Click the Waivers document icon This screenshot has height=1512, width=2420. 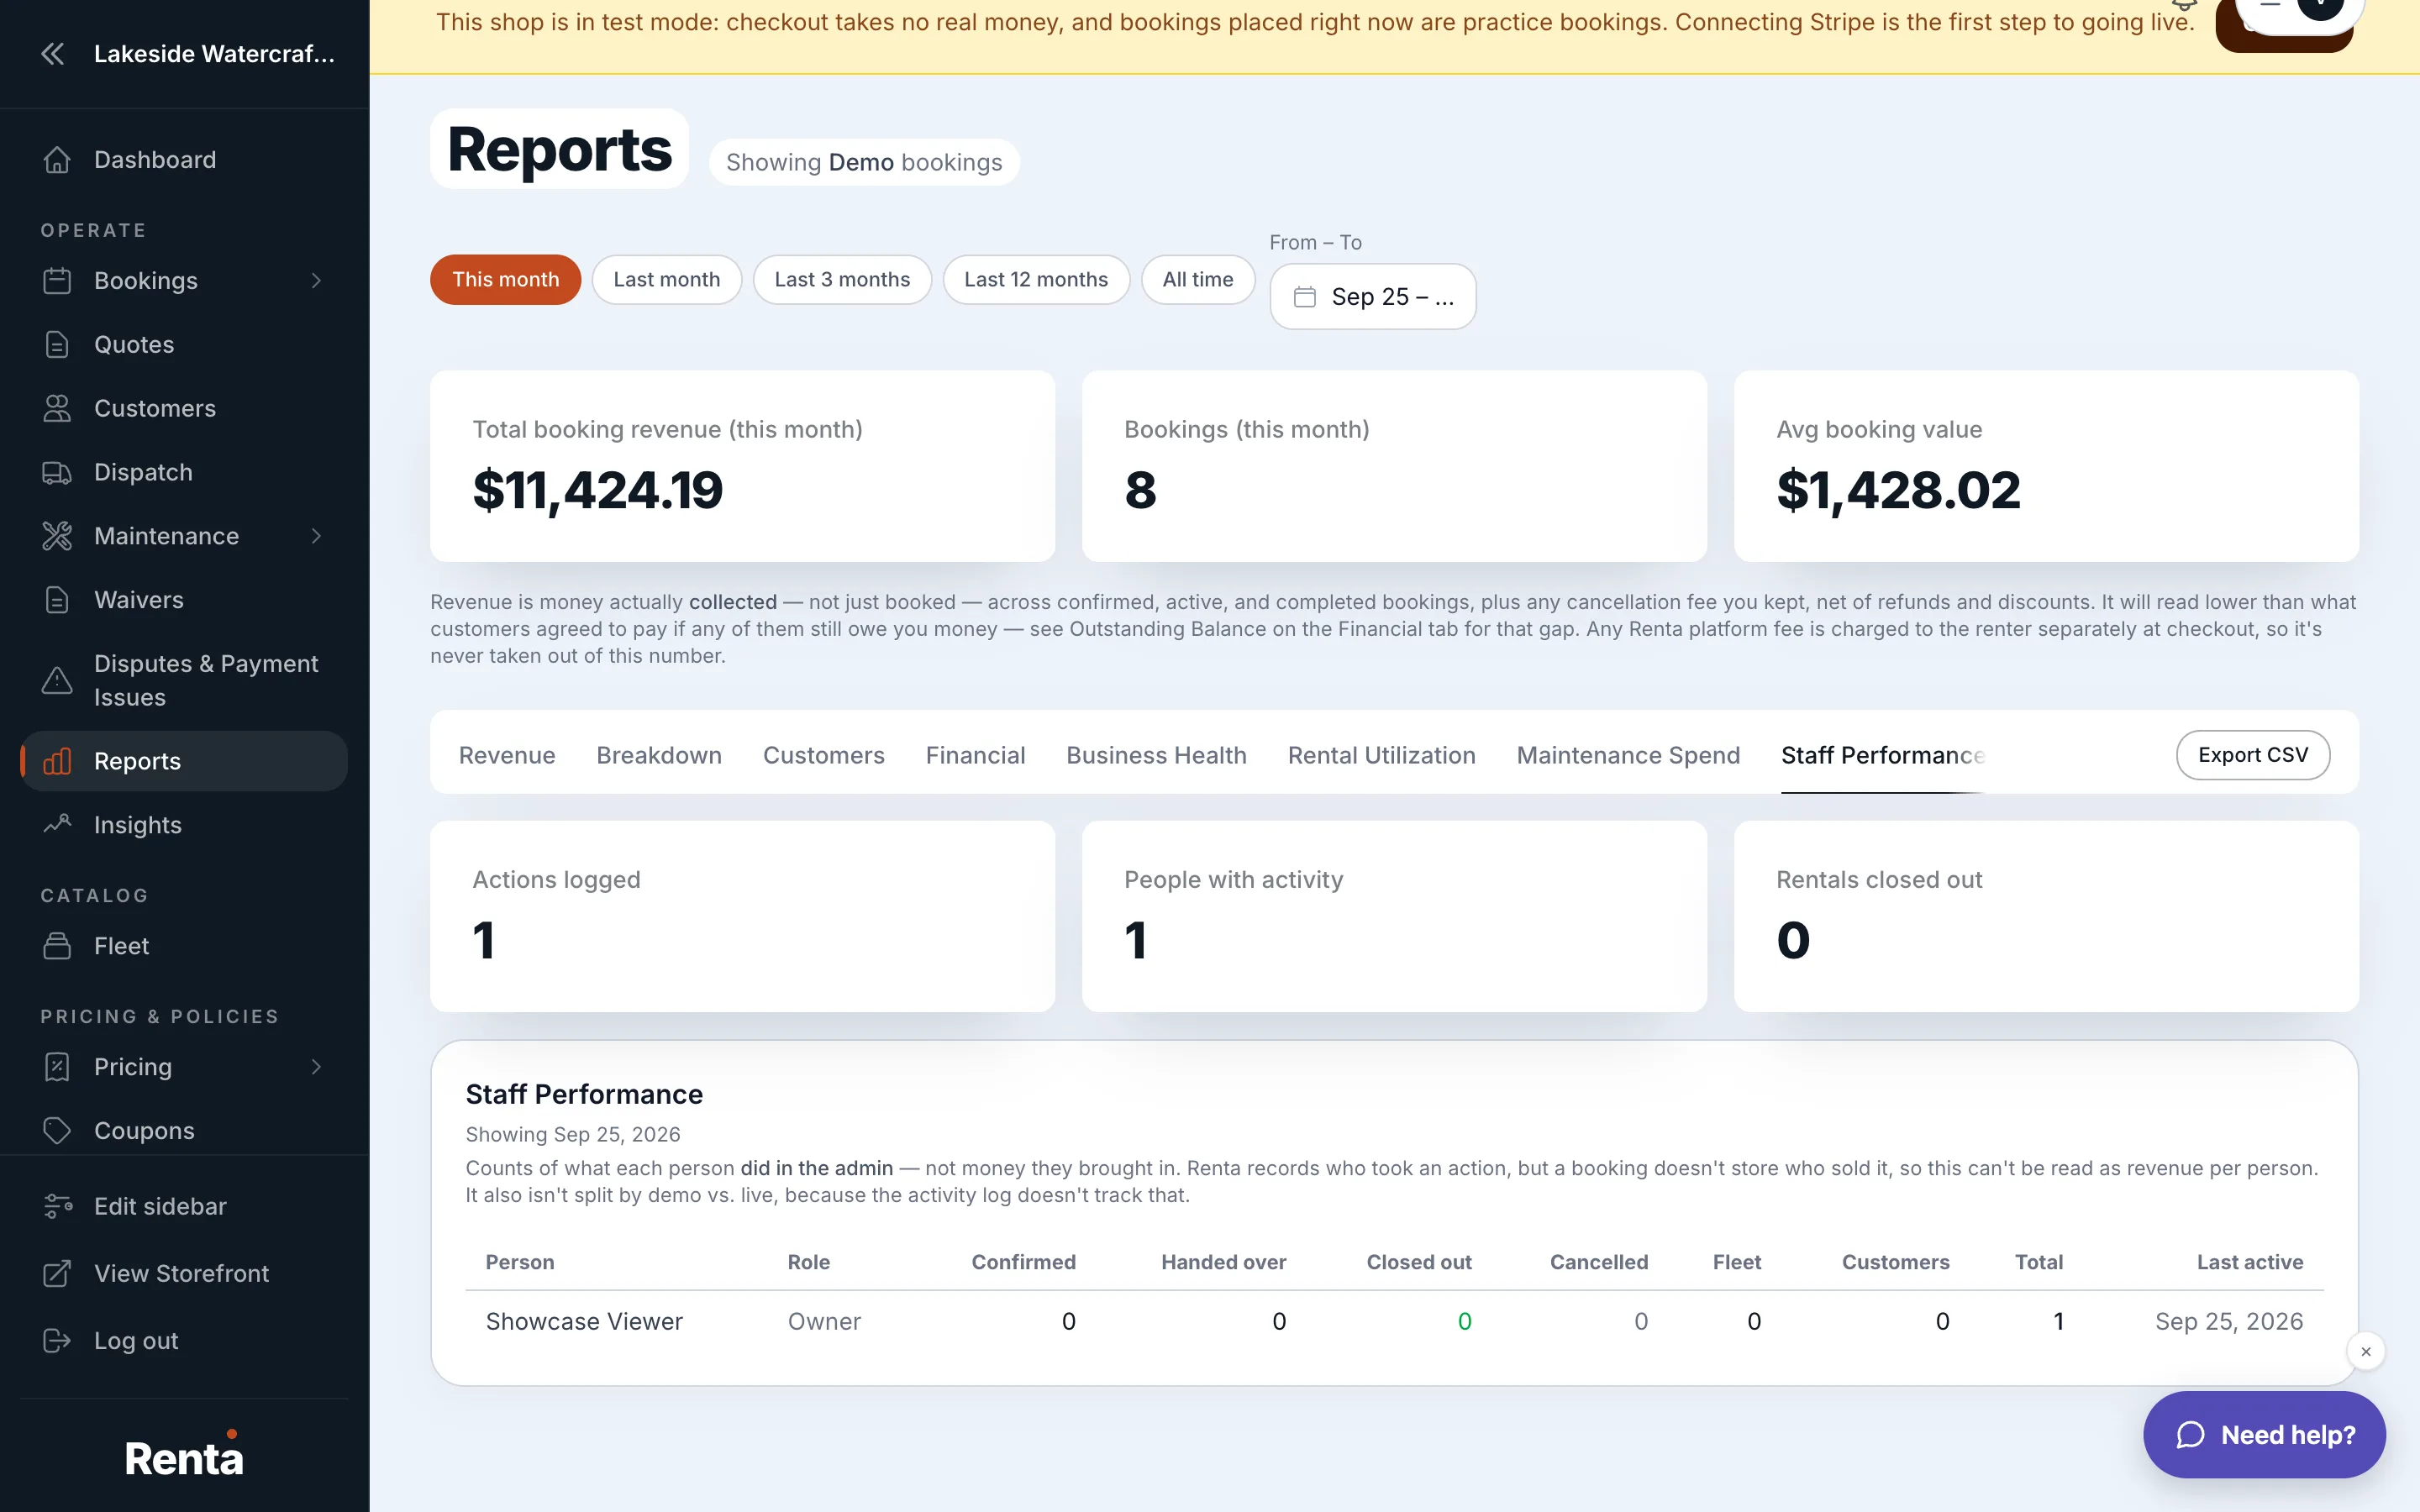(x=57, y=600)
